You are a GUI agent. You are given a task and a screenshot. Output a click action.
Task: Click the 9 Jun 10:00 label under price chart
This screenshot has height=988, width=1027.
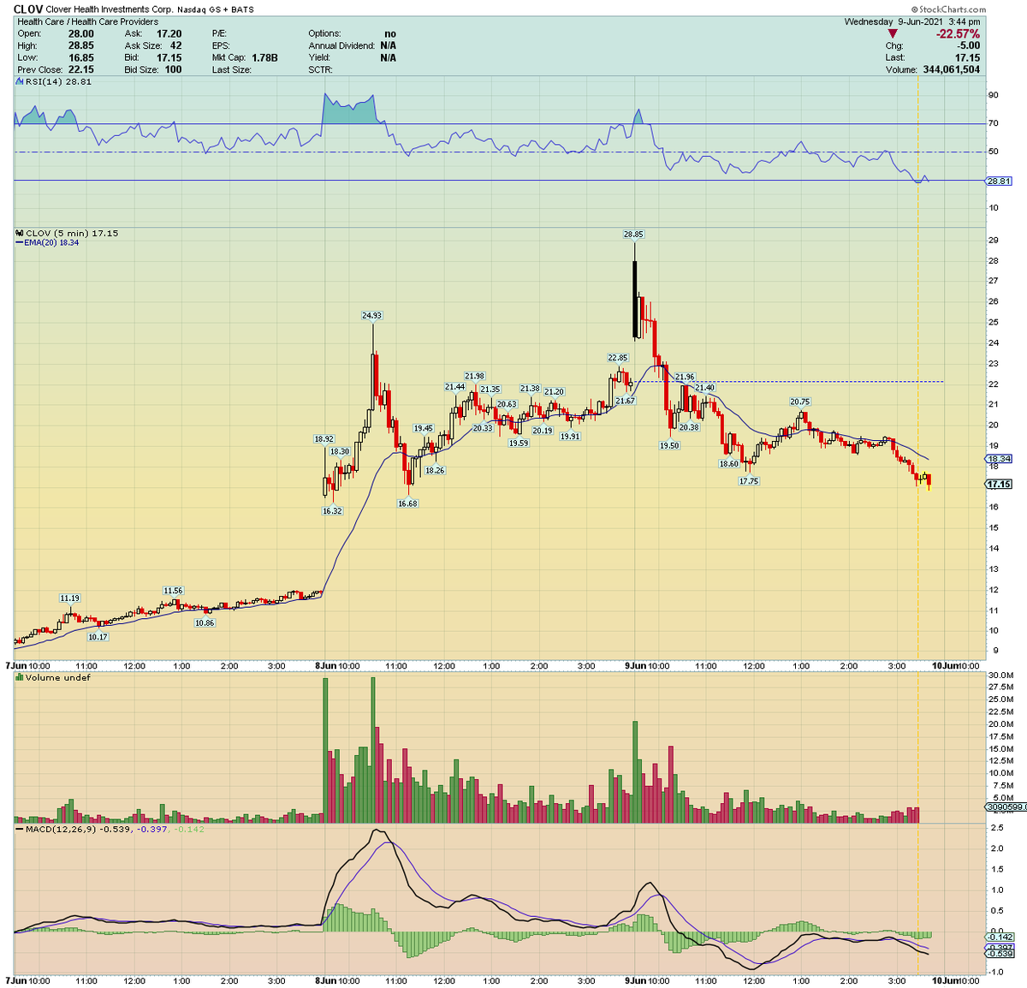click(x=646, y=665)
